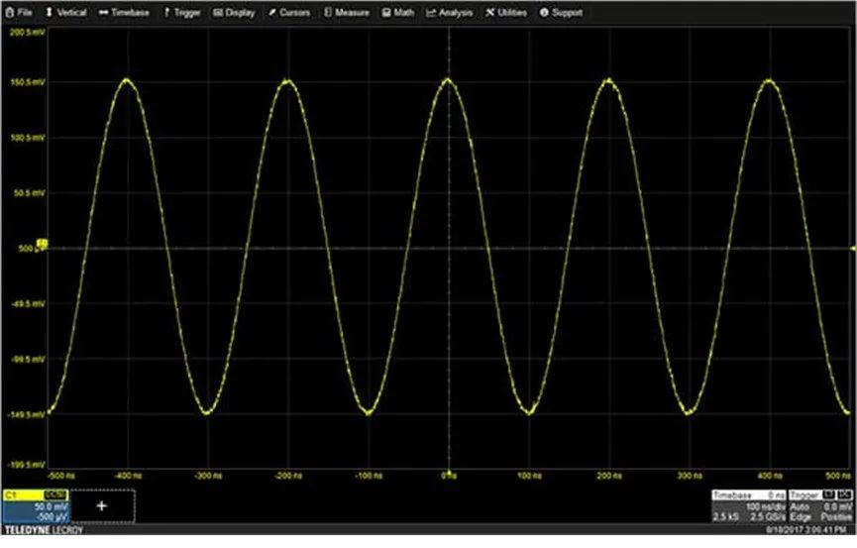Click the C1 zero-level marker on left edge

[43, 243]
